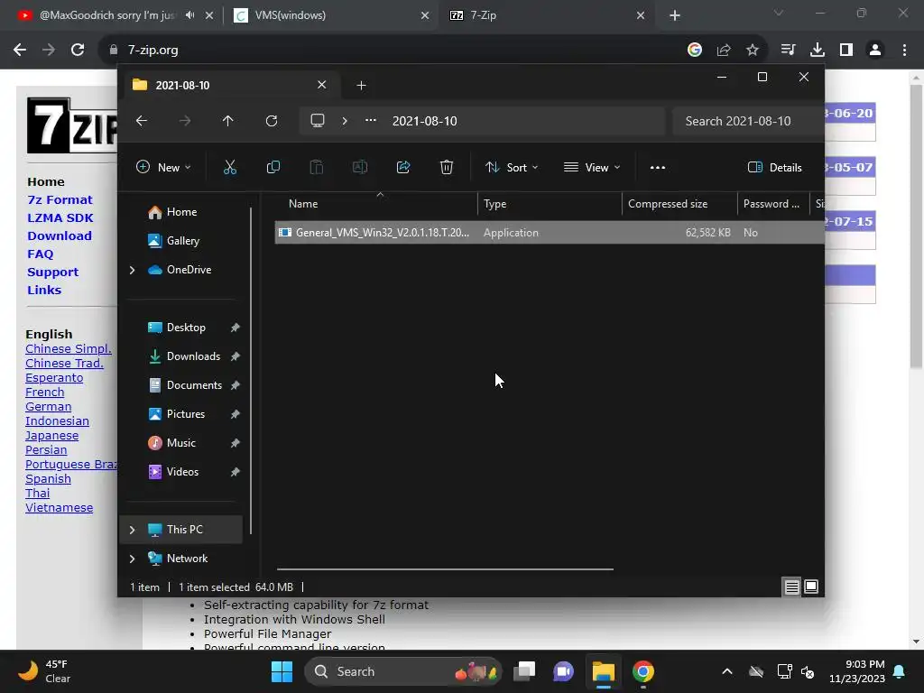The image size is (924, 693).
Task: Open the FAQ link on 7-Zip site
Action: click(40, 254)
